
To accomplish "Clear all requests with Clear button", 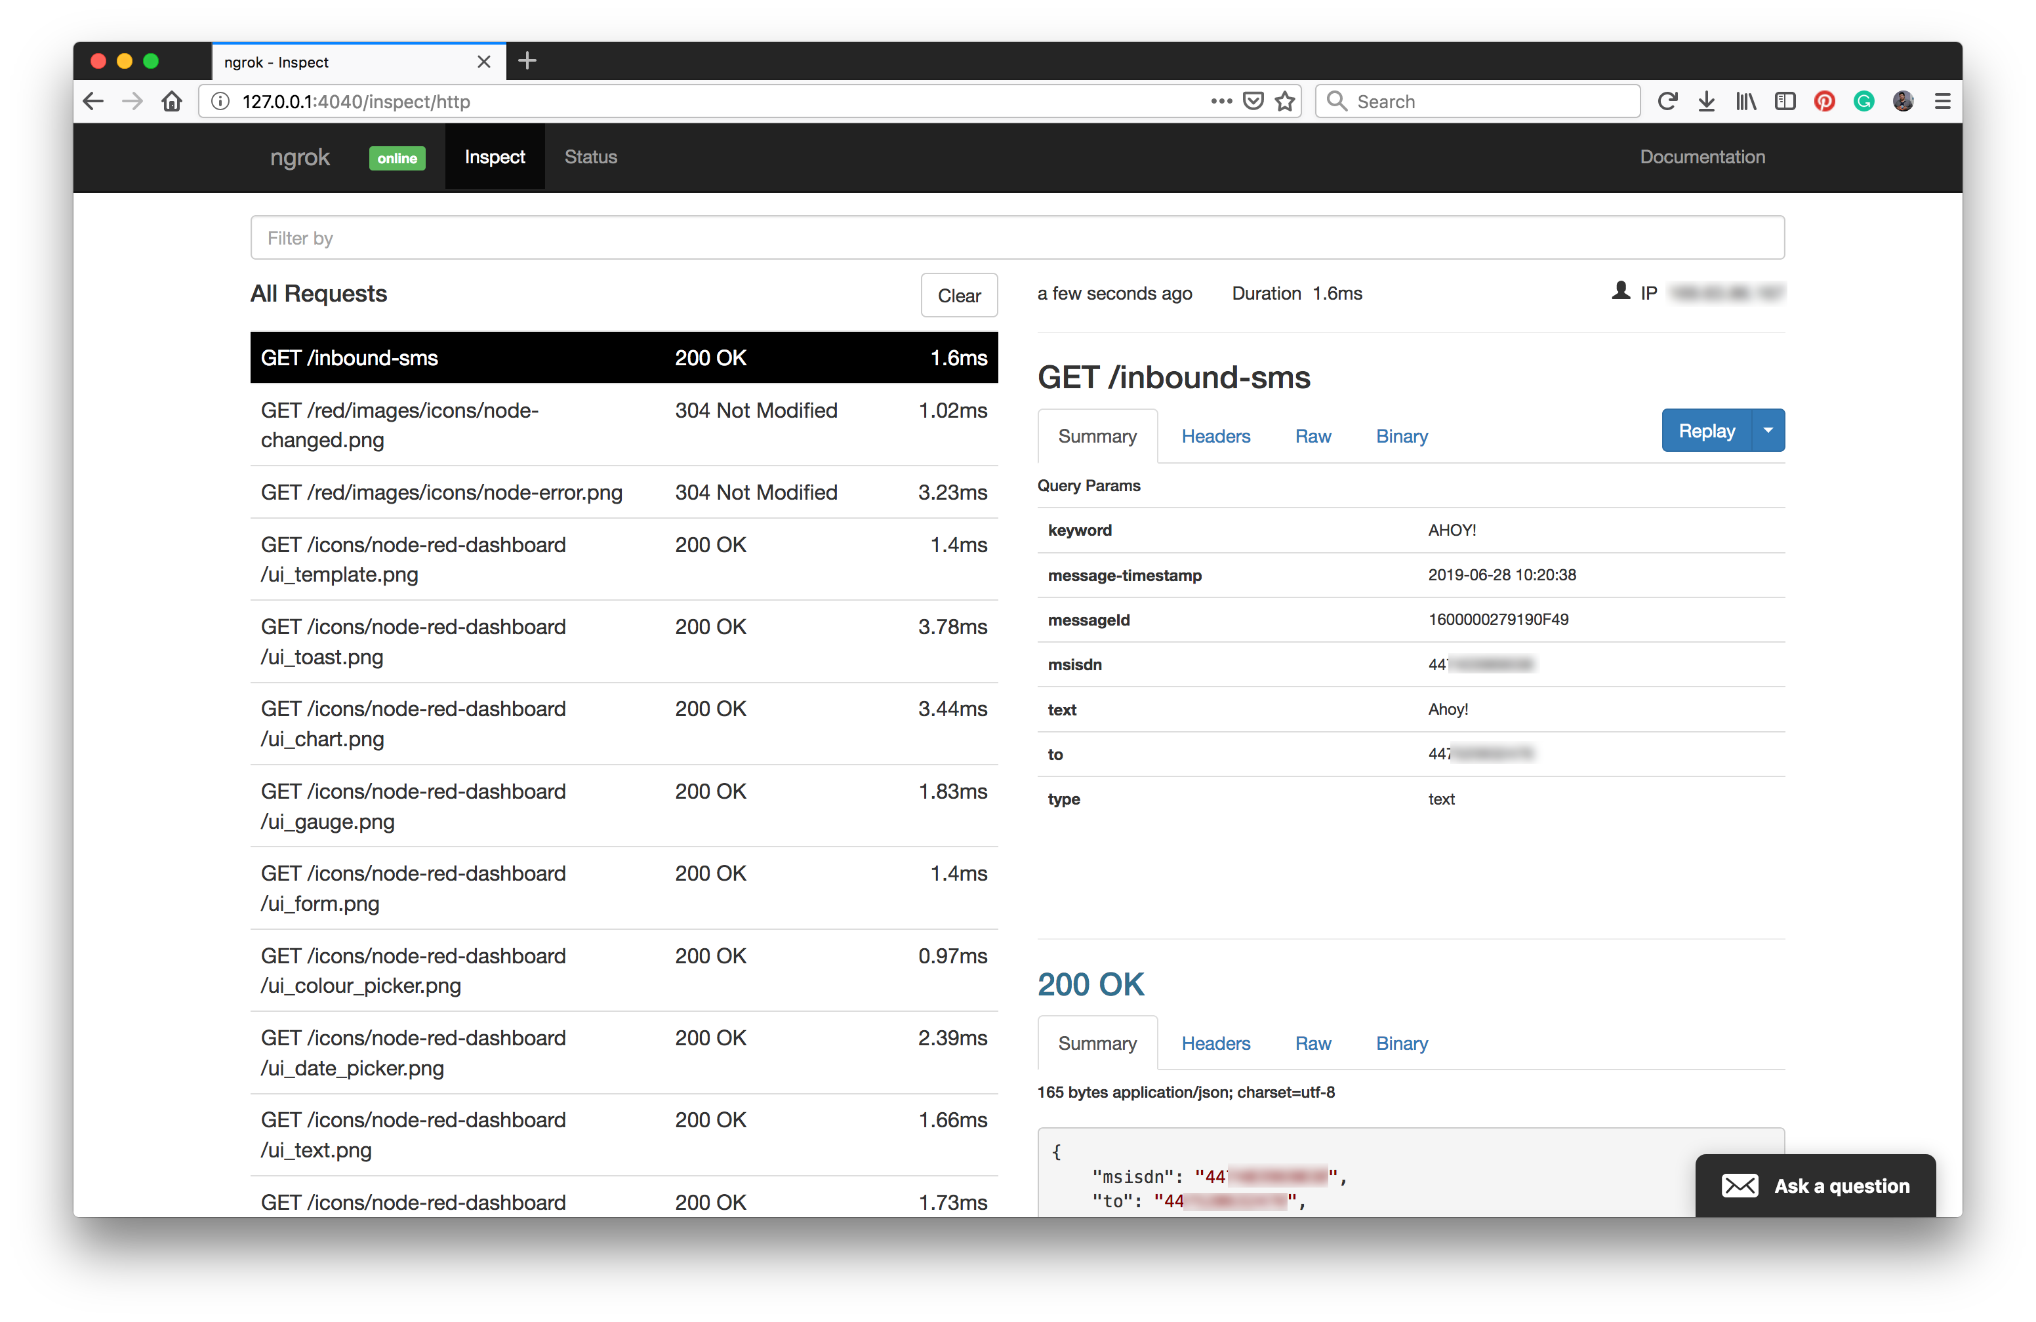I will [x=959, y=296].
